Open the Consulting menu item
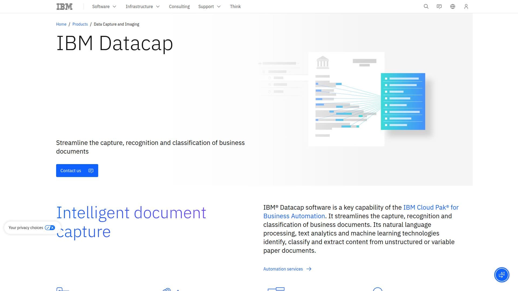 179,6
